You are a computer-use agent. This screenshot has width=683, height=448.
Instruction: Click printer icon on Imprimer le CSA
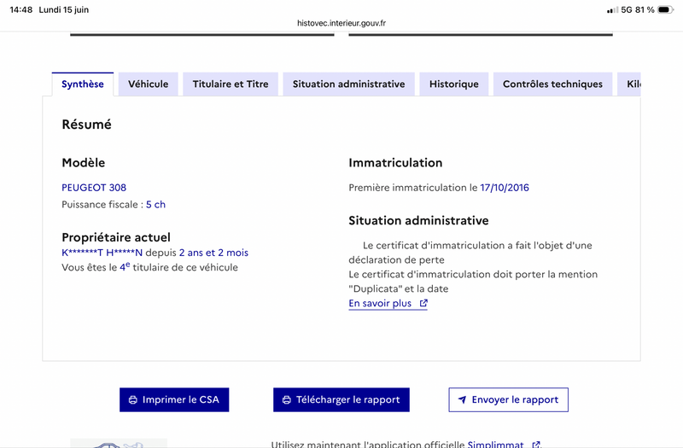(x=133, y=399)
